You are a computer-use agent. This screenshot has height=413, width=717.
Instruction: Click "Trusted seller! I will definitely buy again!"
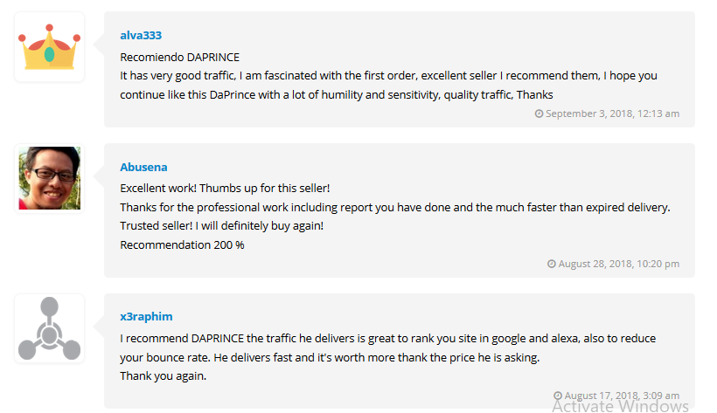pyautogui.click(x=221, y=226)
